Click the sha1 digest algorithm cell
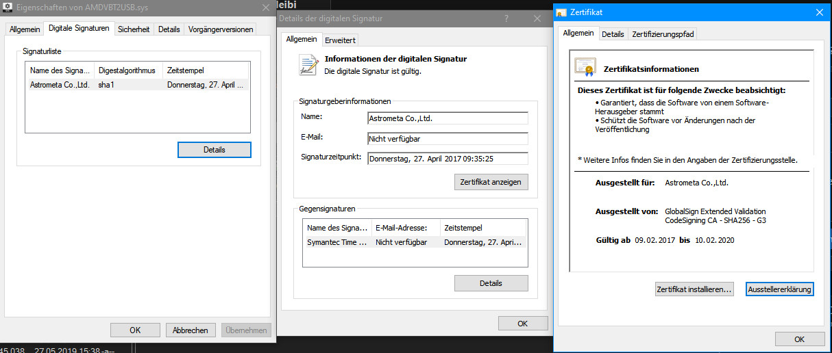 pos(105,85)
